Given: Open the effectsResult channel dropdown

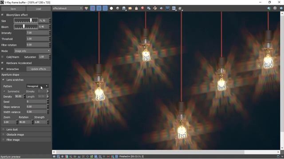Looking at the screenshot, I should 67,8.
